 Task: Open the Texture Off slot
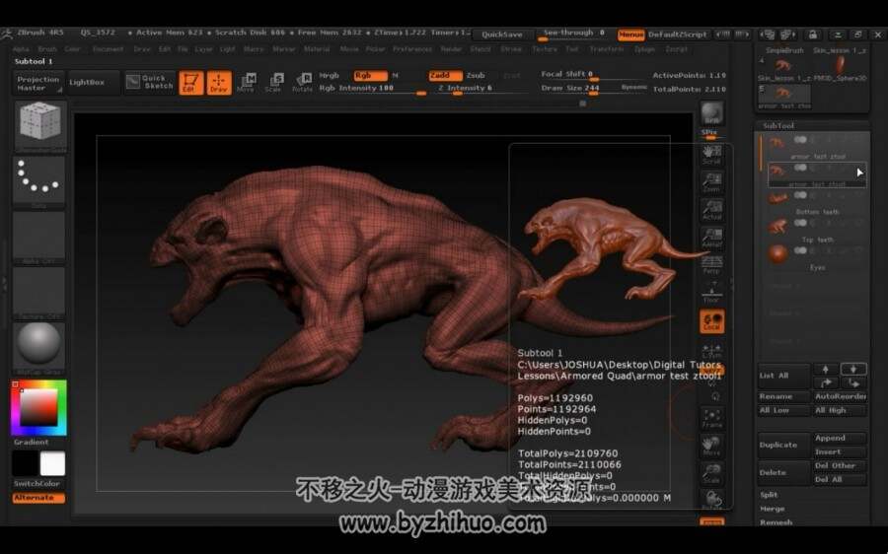[39, 293]
